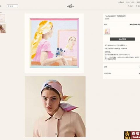The height and width of the screenshot is (140, 140).
Task: Select the model photo thumbnail in left gallery
Action: [3, 29]
